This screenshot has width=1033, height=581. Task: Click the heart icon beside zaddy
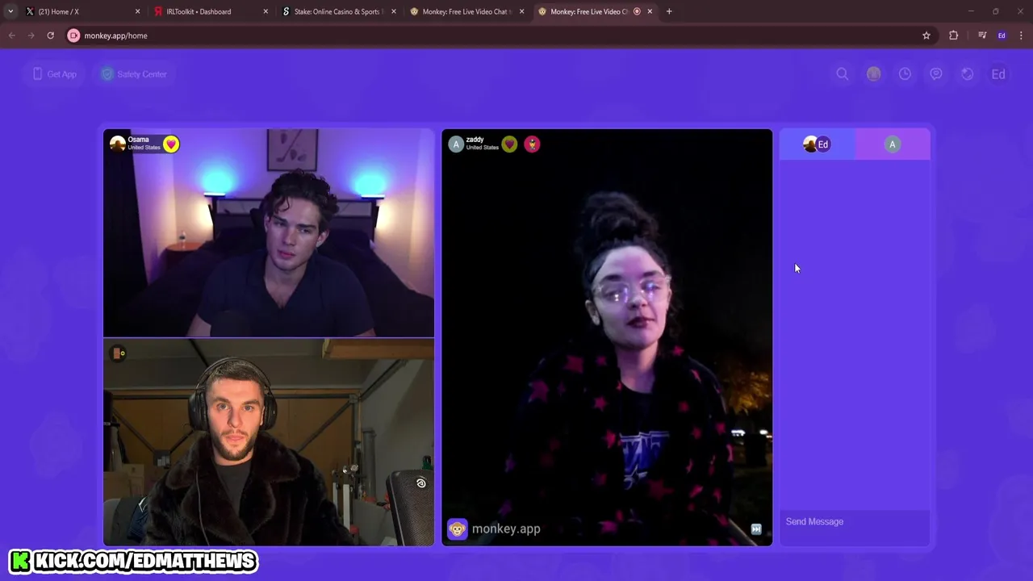point(509,144)
